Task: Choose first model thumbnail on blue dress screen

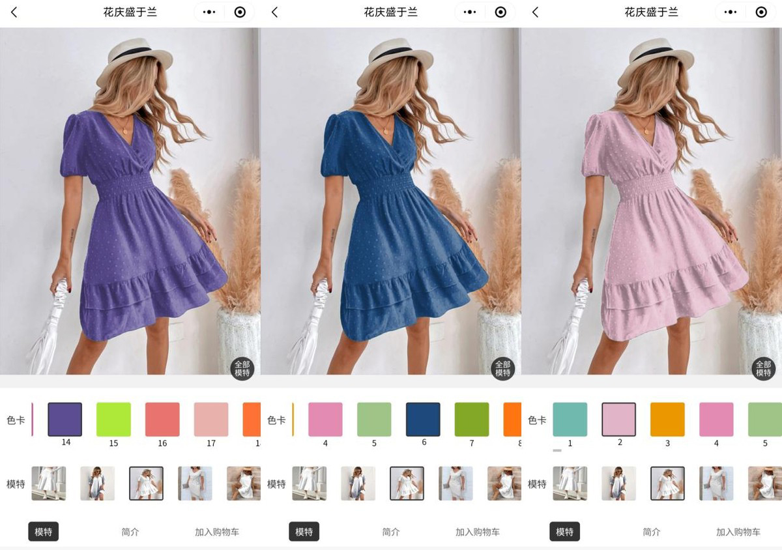Action: coord(310,484)
